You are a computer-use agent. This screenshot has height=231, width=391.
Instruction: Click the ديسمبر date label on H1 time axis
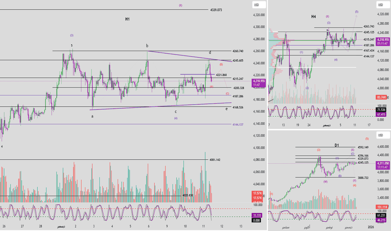tap(61, 226)
